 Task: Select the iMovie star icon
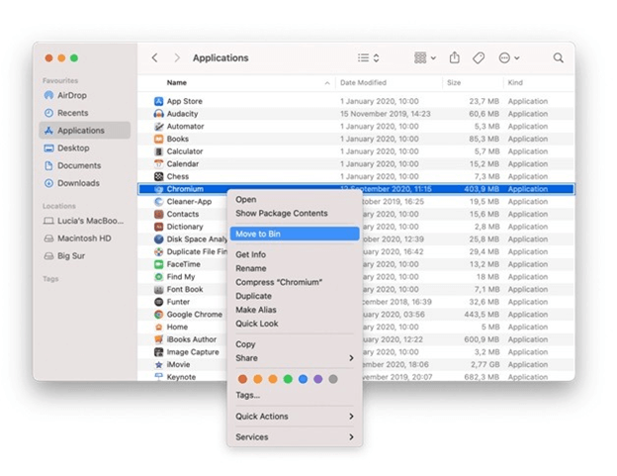158,364
